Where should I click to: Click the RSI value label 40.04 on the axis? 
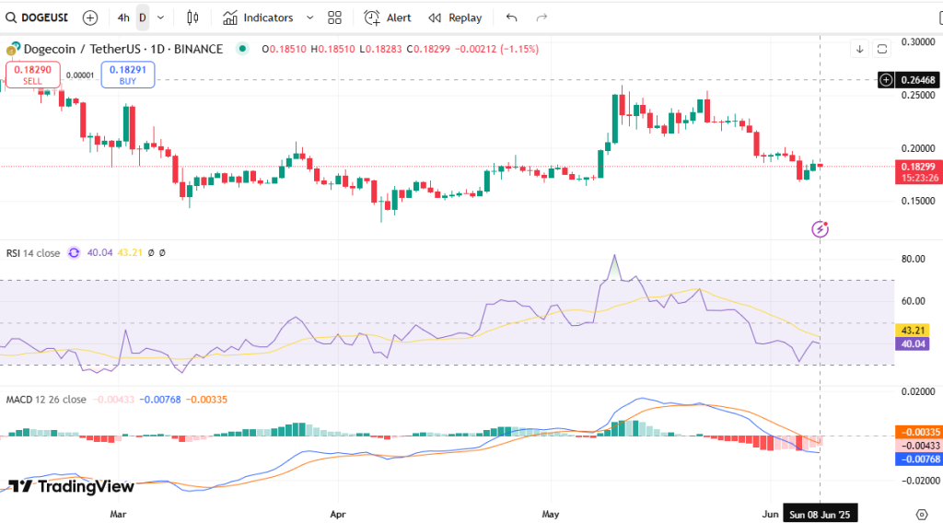tap(913, 343)
